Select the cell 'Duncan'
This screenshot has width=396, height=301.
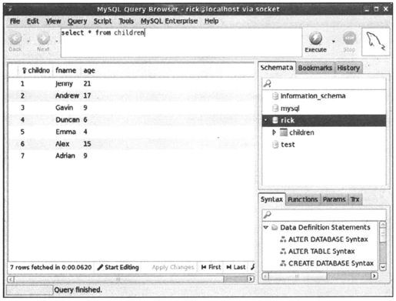point(68,120)
